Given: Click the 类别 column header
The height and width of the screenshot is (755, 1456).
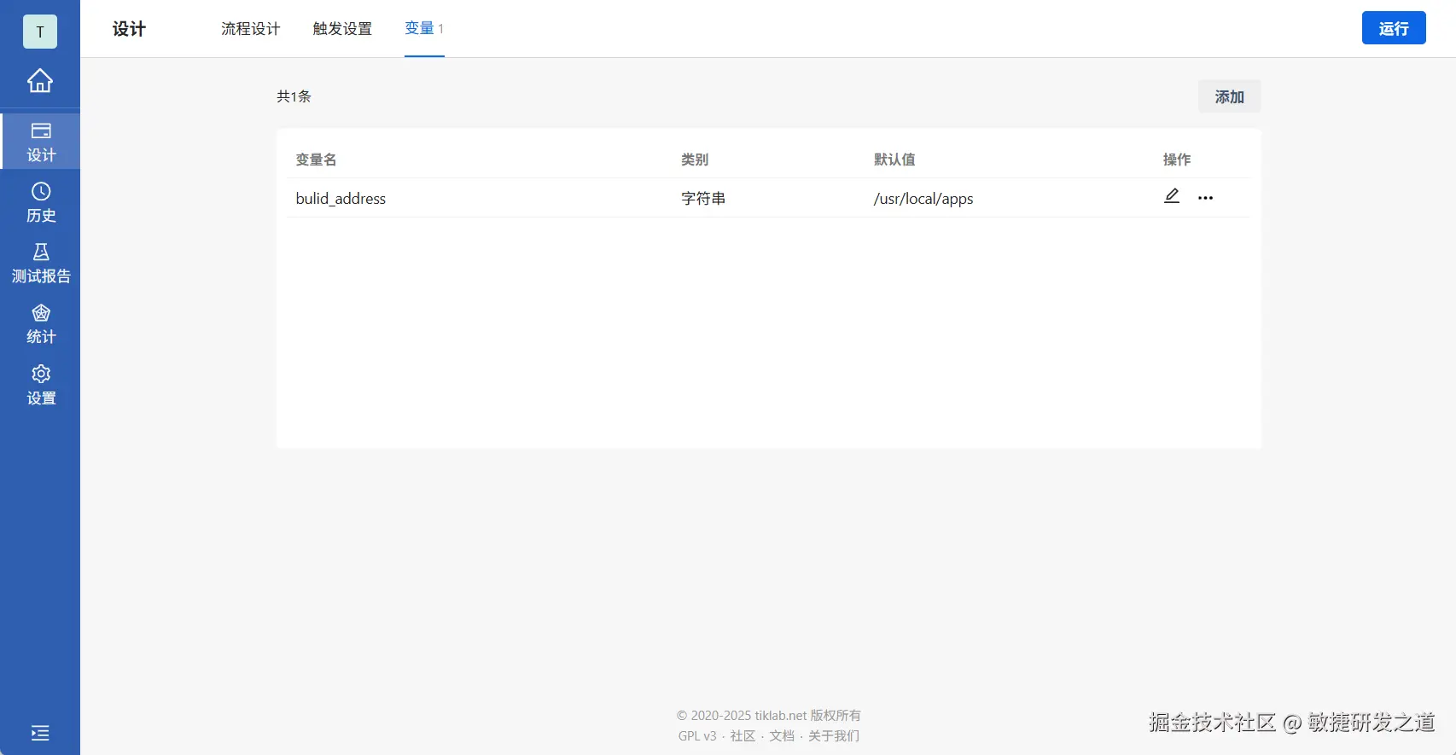Looking at the screenshot, I should tap(695, 160).
